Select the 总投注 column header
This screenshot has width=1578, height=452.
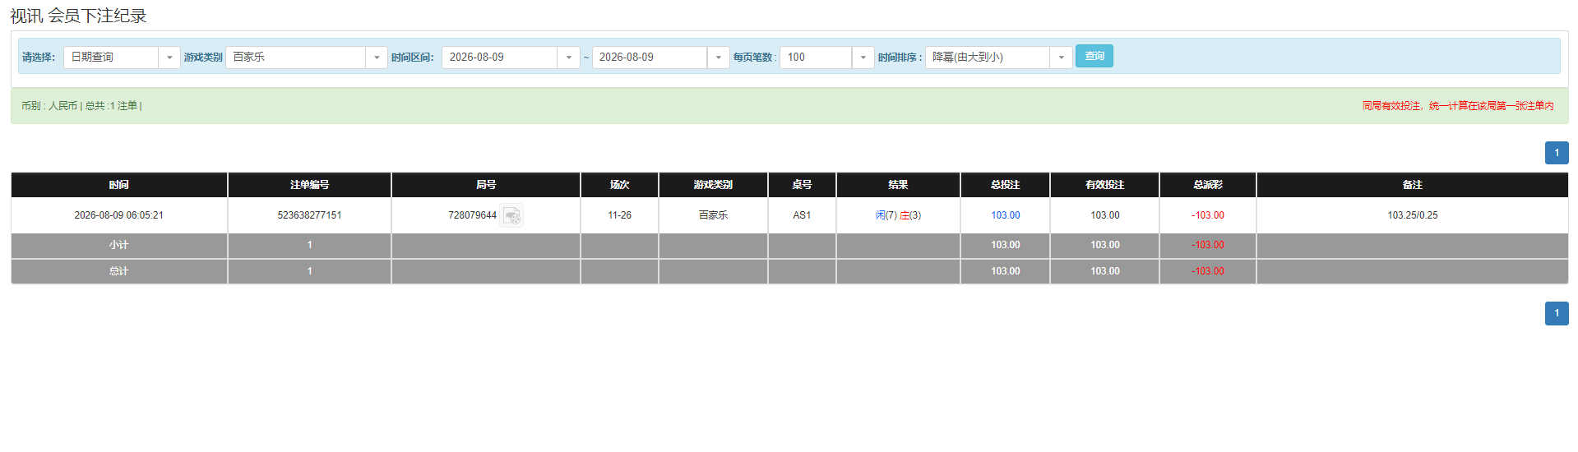pos(1005,185)
